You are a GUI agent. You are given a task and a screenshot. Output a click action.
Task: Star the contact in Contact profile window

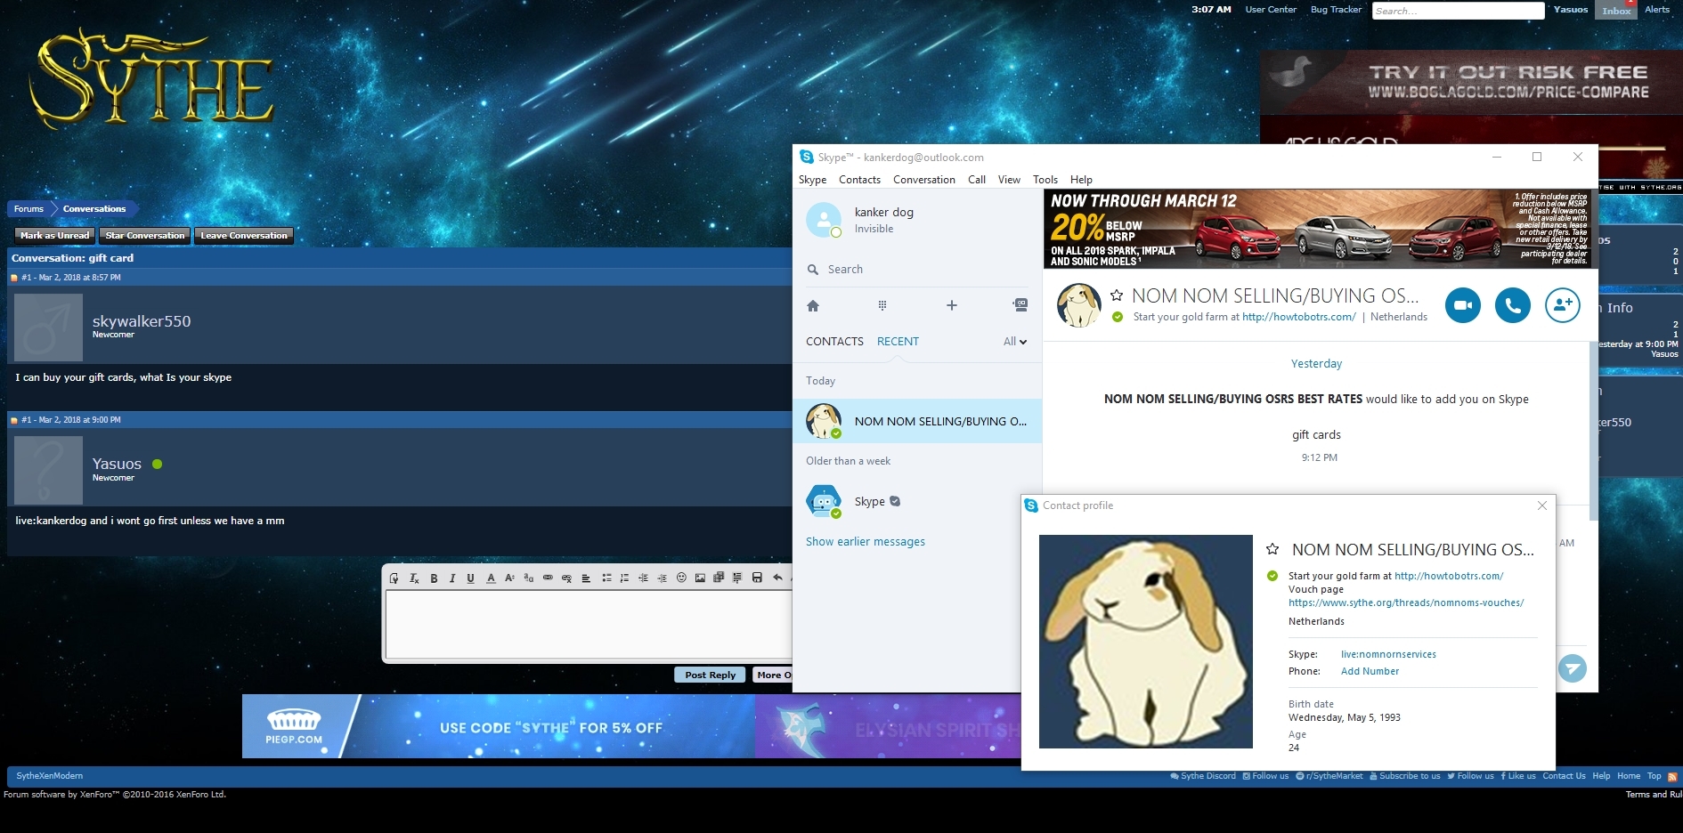coord(1272,549)
